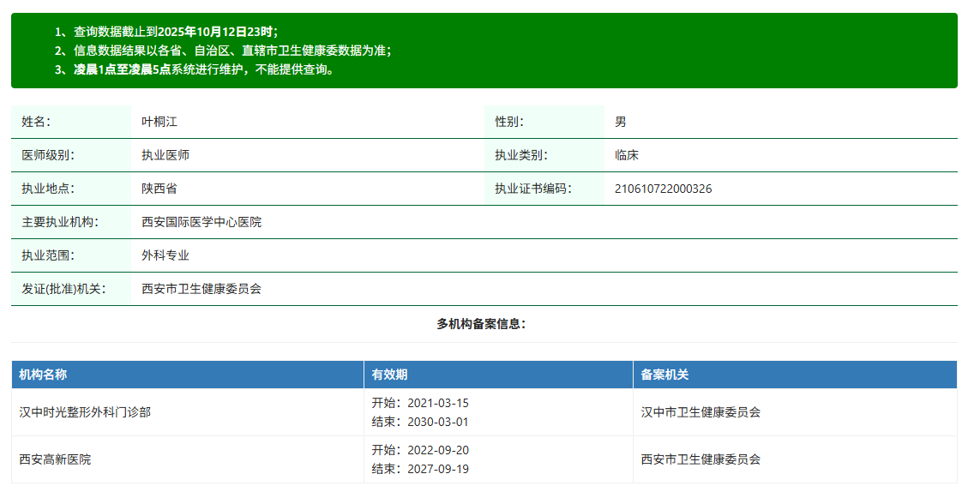The image size is (962, 492).
Task: Select the 汉中时光整形外科门诊部 row
Action: click(x=85, y=412)
